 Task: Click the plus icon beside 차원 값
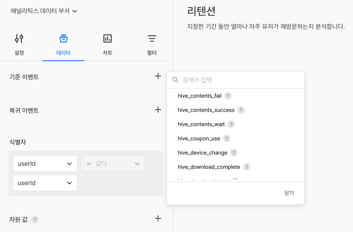click(158, 219)
